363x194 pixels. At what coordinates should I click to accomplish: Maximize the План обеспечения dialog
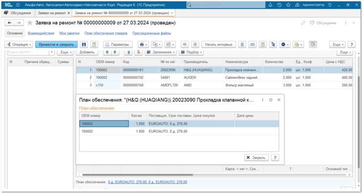coord(271,100)
